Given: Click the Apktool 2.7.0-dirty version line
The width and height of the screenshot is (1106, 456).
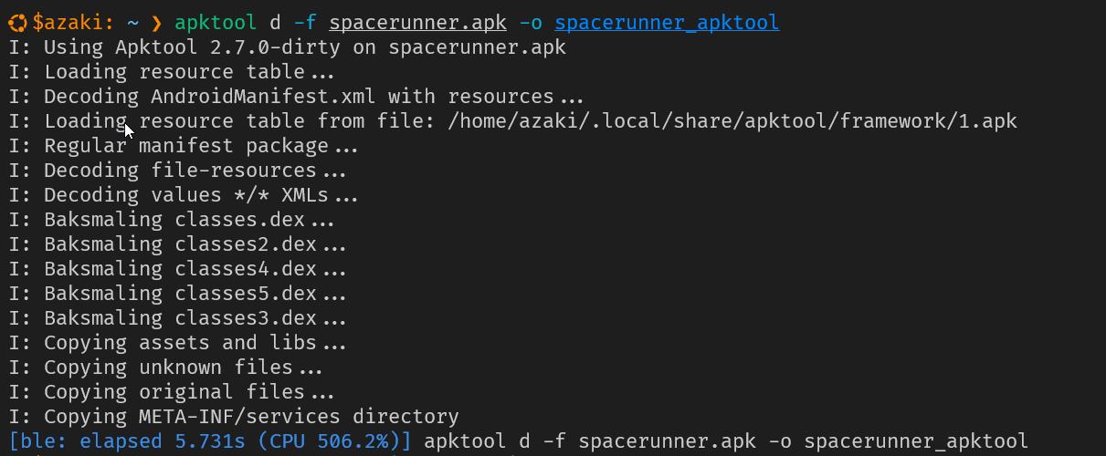Looking at the screenshot, I should 288,47.
